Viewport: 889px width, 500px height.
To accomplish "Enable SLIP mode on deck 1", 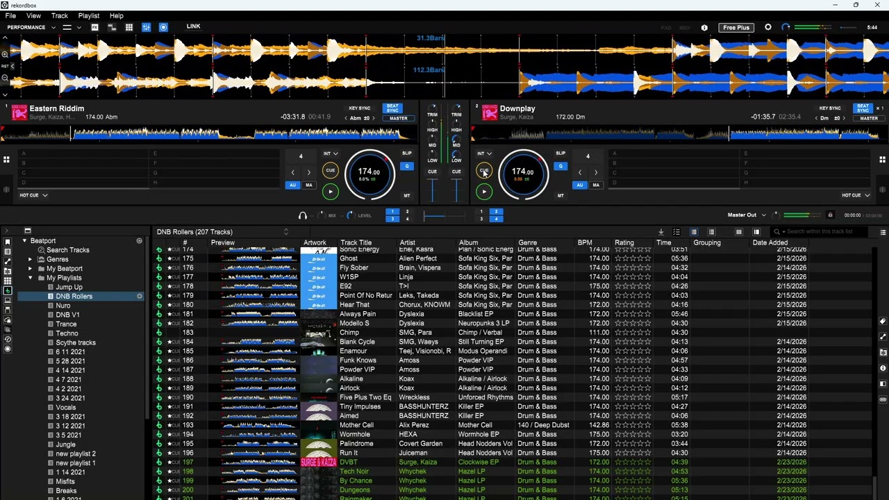I will [407, 153].
